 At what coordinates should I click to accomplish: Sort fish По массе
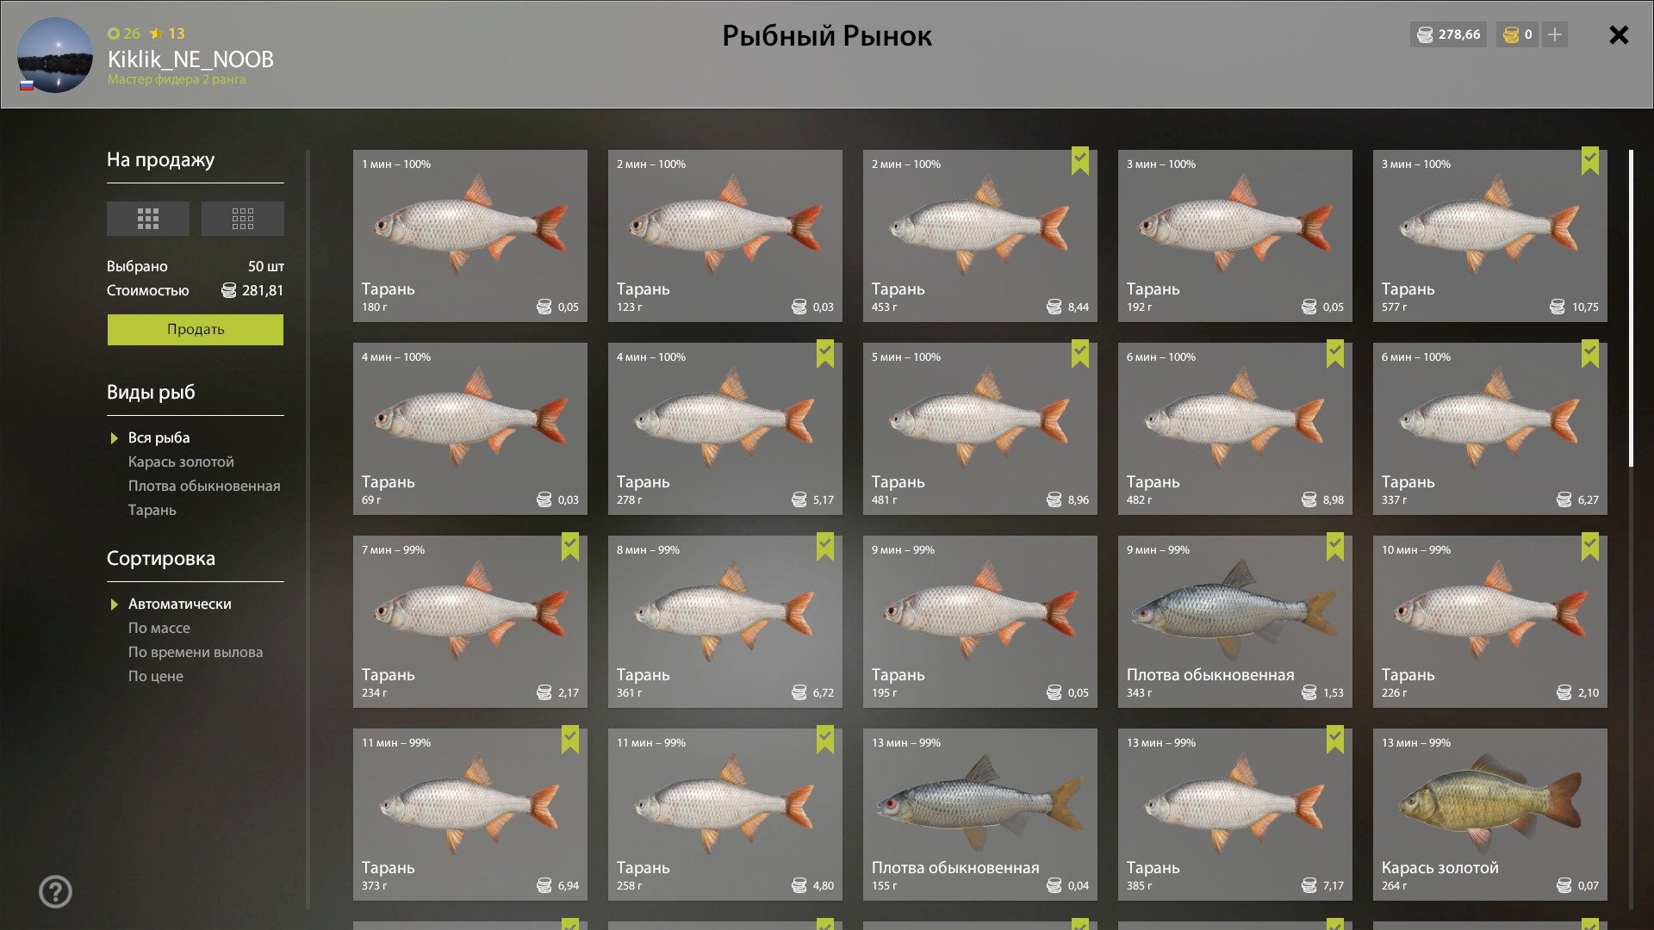159,628
